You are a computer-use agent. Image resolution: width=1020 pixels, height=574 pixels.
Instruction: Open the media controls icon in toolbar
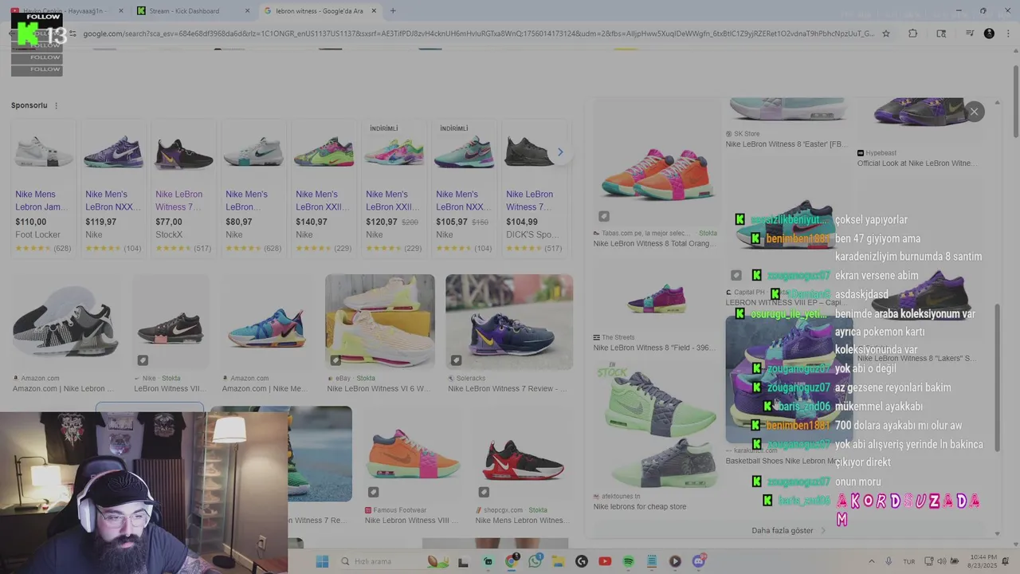coord(970,33)
